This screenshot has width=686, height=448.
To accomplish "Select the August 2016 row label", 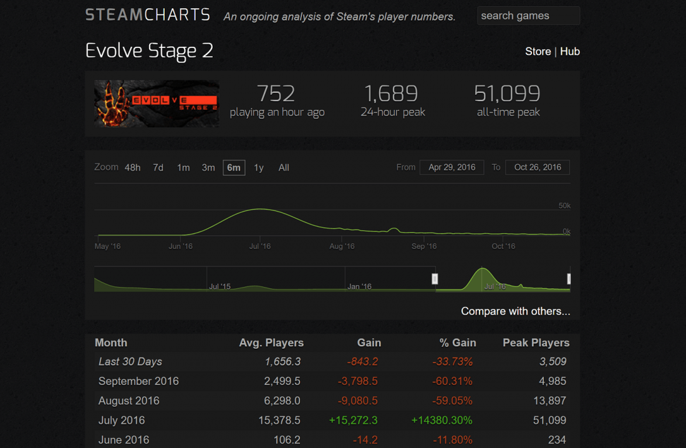I will 129,401.
